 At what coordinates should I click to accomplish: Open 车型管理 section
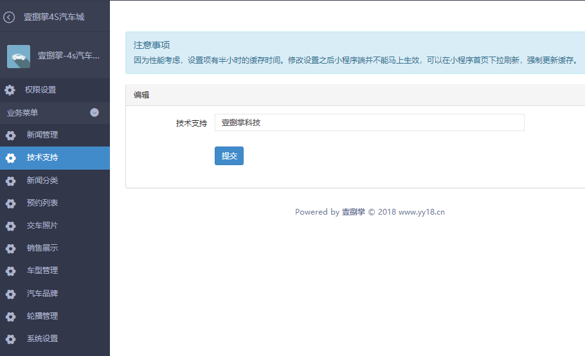[55, 271]
